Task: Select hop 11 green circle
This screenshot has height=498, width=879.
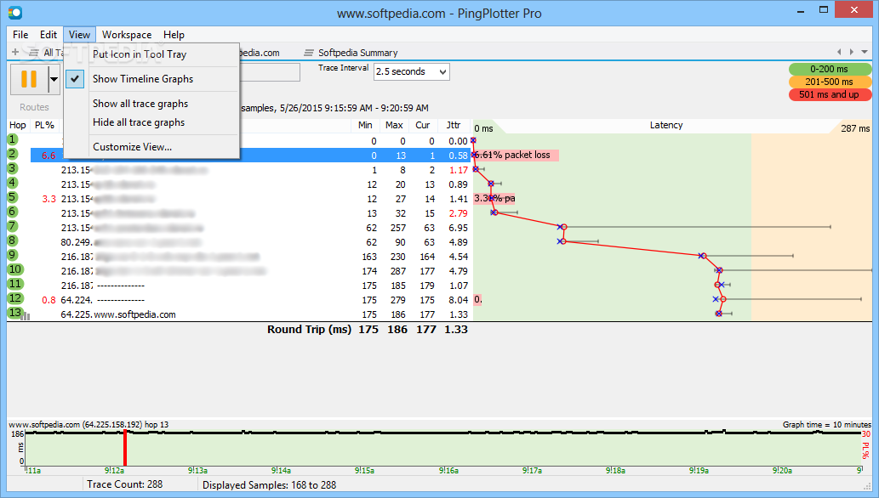Action: click(x=15, y=284)
